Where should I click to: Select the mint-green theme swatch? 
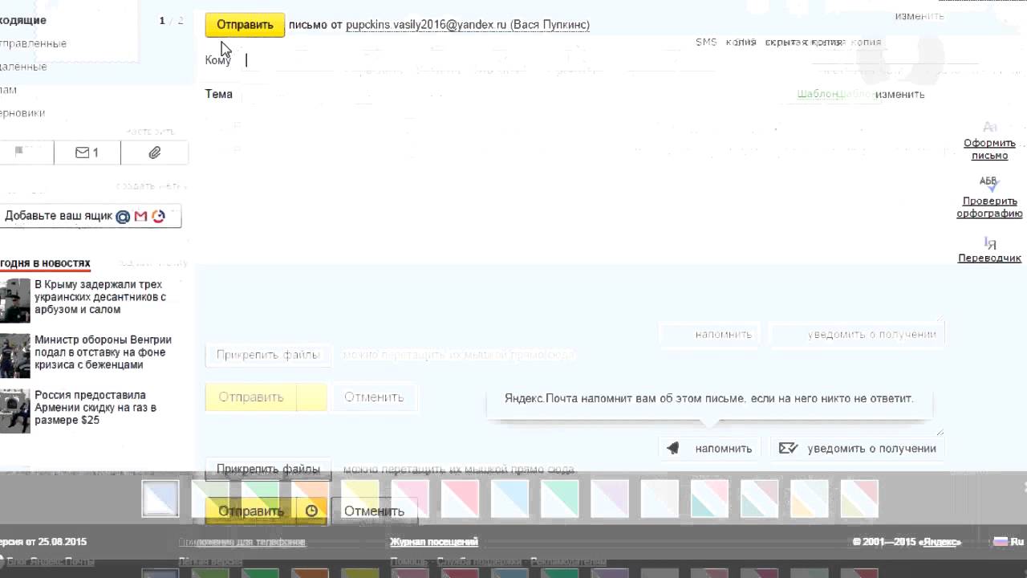coord(559,499)
